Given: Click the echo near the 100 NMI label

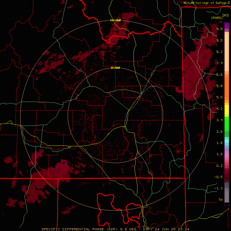Looking at the screenshot, I should [x=118, y=31].
